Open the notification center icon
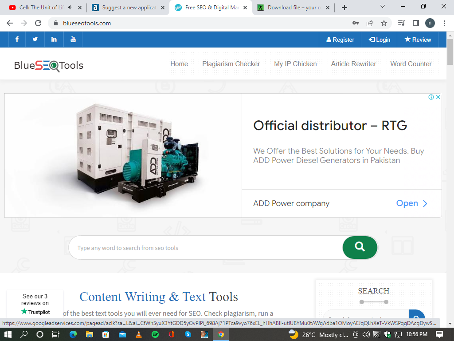The width and height of the screenshot is (454, 341). pos(439,334)
